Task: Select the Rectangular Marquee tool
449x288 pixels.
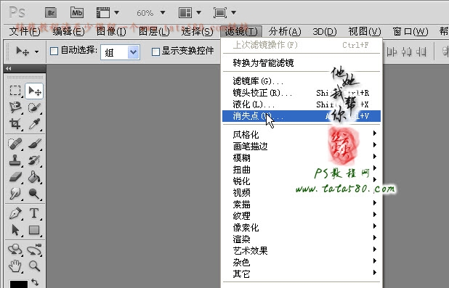Action: click(15, 91)
